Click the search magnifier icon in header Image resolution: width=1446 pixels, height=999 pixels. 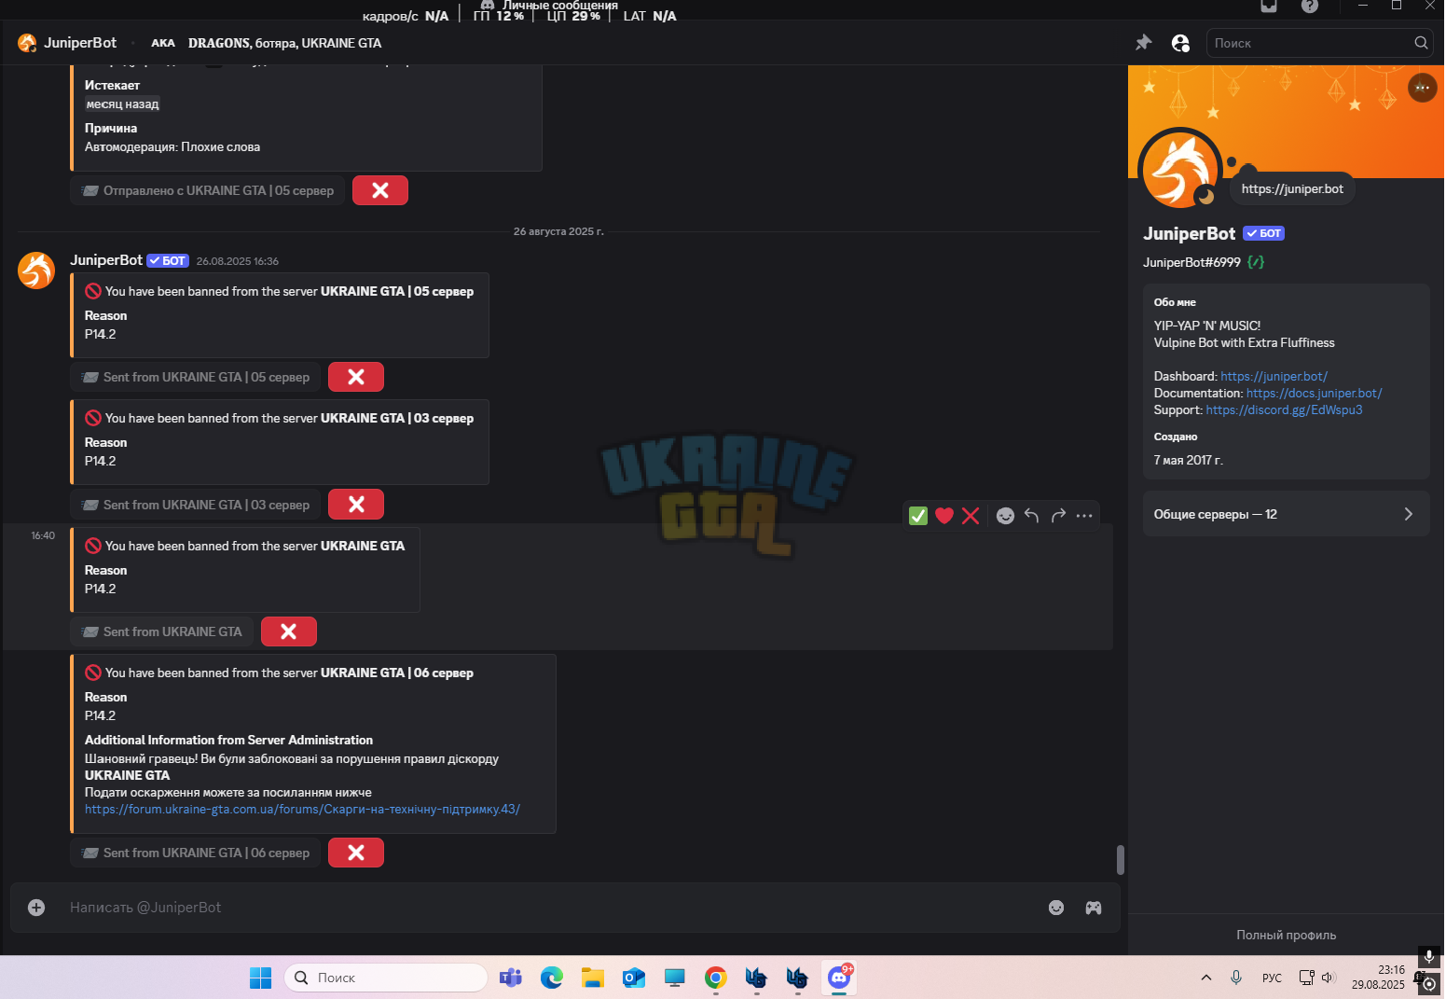[1420, 43]
